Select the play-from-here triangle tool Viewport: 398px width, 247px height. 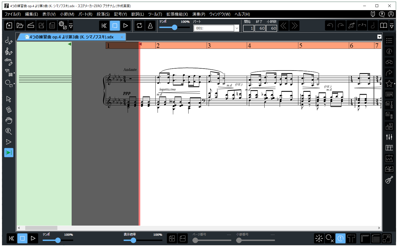[x=9, y=142]
